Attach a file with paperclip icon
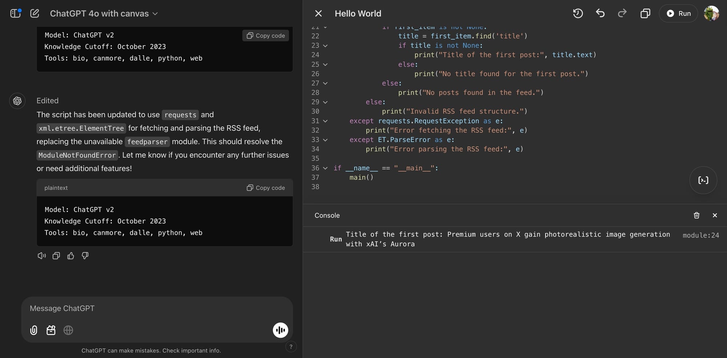 click(33, 330)
